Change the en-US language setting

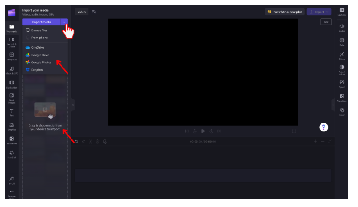12,180
